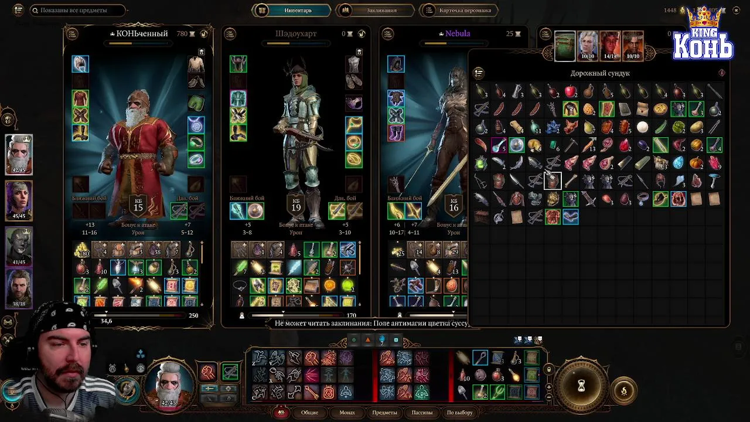Select the Предметы hotbar tab
The image size is (750, 422).
click(384, 413)
